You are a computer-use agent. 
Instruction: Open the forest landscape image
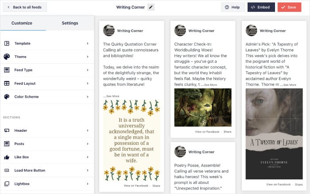[x=203, y=107]
